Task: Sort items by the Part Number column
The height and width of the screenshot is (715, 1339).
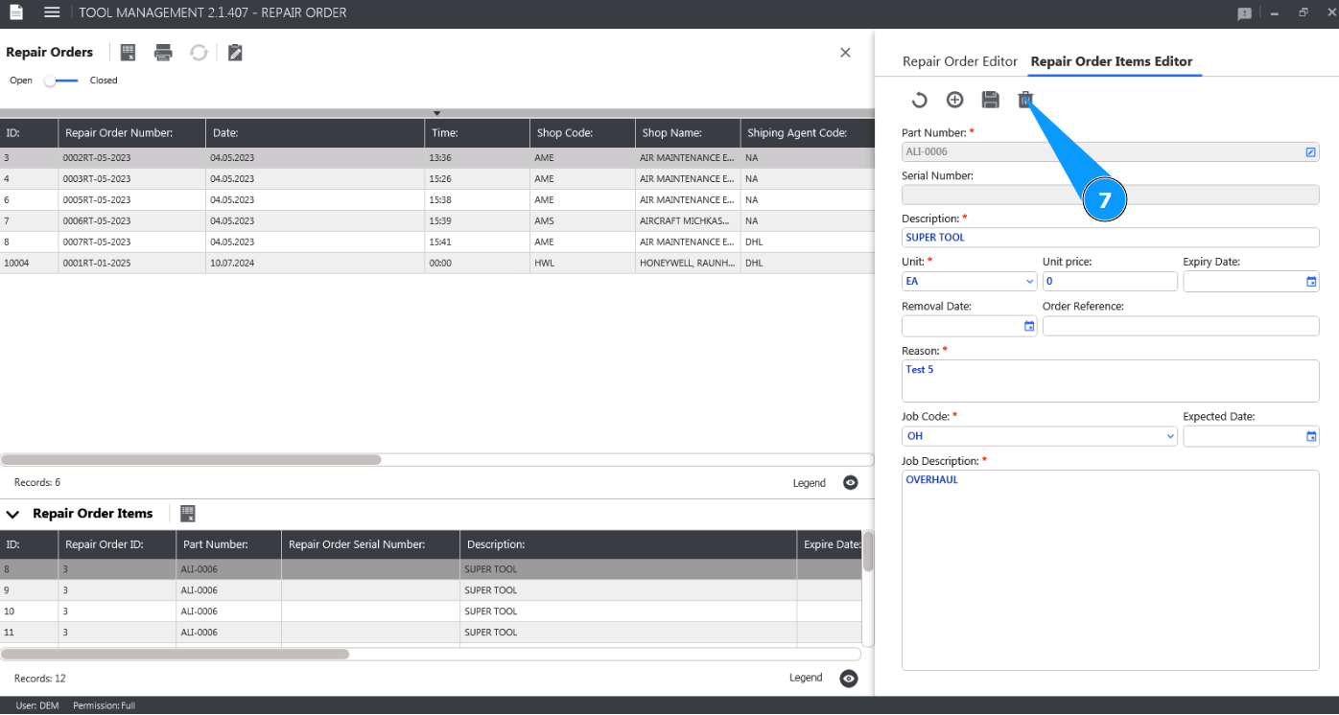Action: [x=228, y=544]
